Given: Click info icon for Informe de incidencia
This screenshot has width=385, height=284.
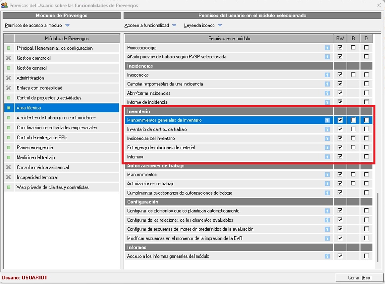Looking at the screenshot, I should pos(327,102).
